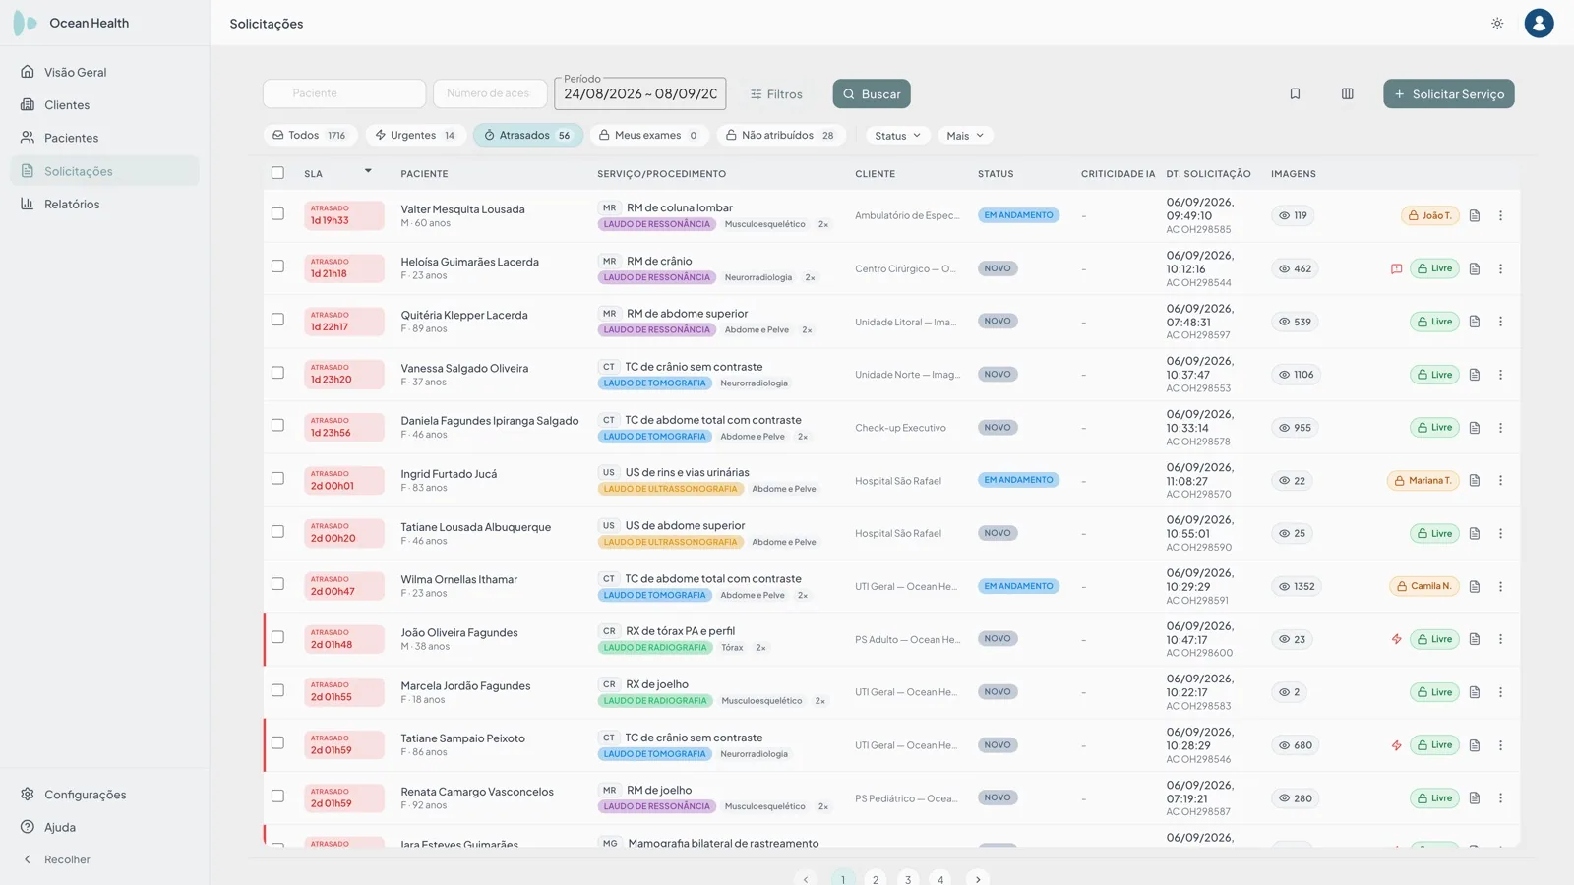Open the column layout settings icon

click(x=1347, y=93)
